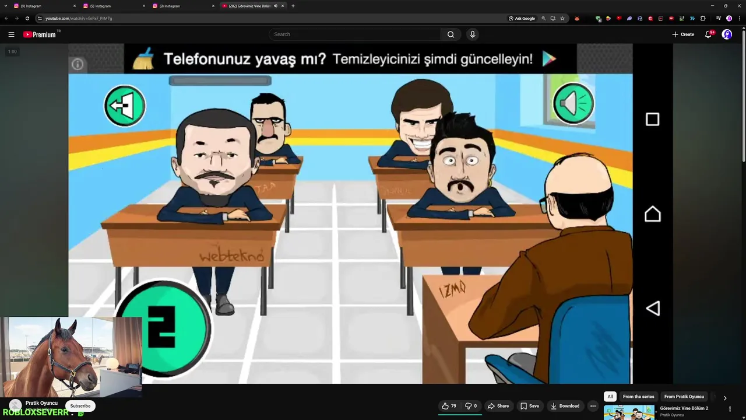Click install app icon in address bar
The width and height of the screenshot is (746, 420).
(x=553, y=18)
